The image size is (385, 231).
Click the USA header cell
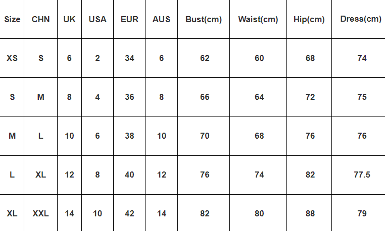98,19
